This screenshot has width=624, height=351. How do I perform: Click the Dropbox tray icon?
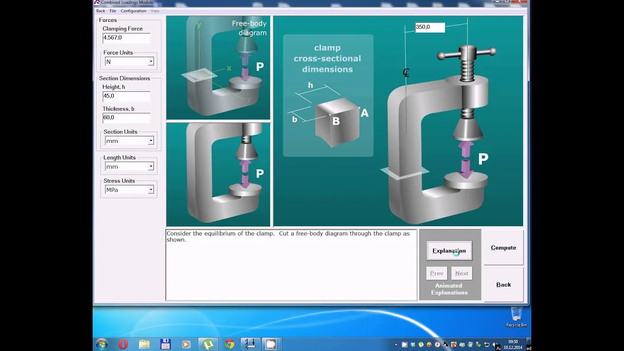pyautogui.click(x=412, y=345)
